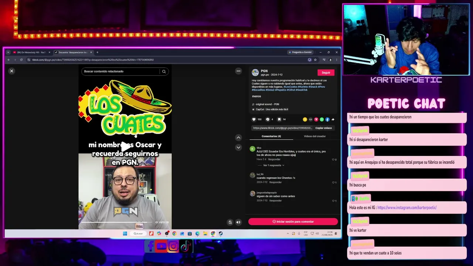
Task: Switch to Comentarios (4) tab
Action: (x=271, y=136)
